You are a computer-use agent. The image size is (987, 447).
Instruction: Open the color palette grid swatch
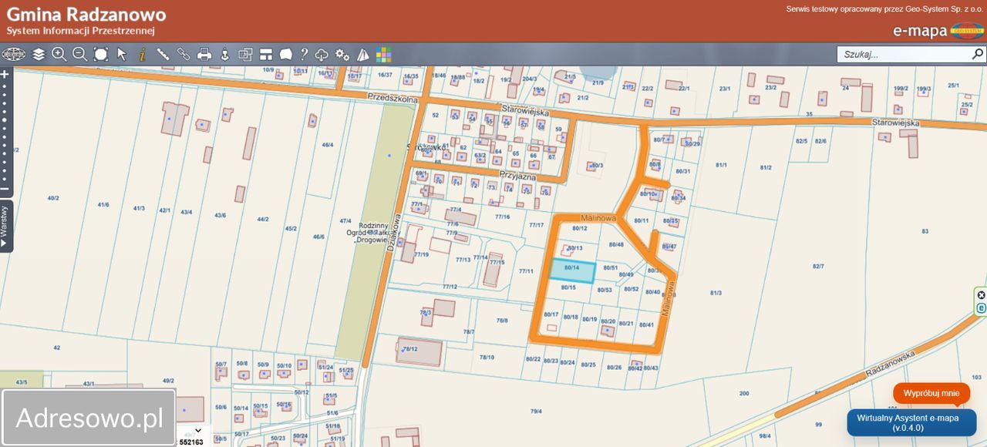[383, 55]
